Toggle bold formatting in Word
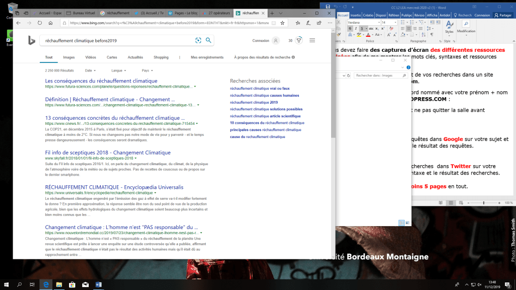The height and width of the screenshot is (290, 516). (x=351, y=30)
